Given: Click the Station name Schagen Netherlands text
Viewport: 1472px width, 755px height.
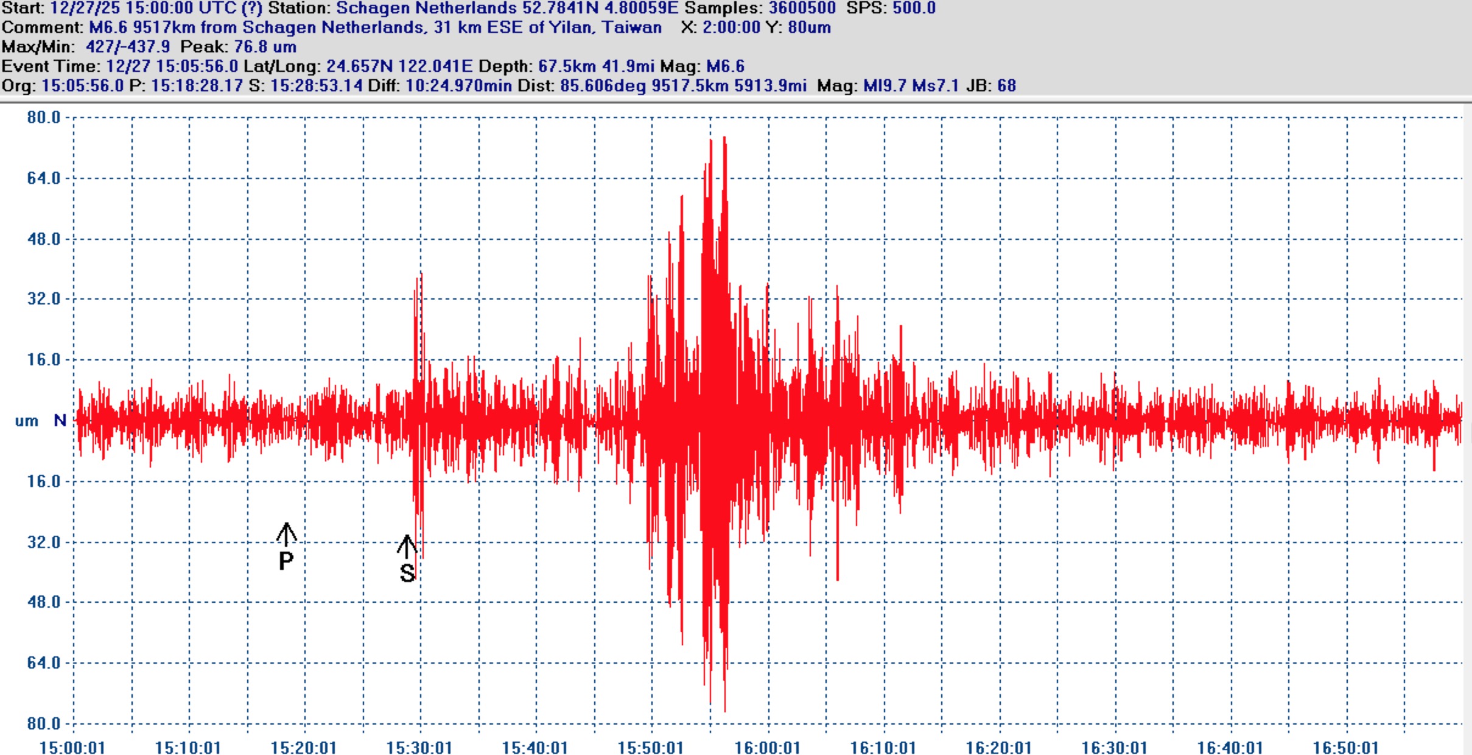Looking at the screenshot, I should click(x=426, y=9).
